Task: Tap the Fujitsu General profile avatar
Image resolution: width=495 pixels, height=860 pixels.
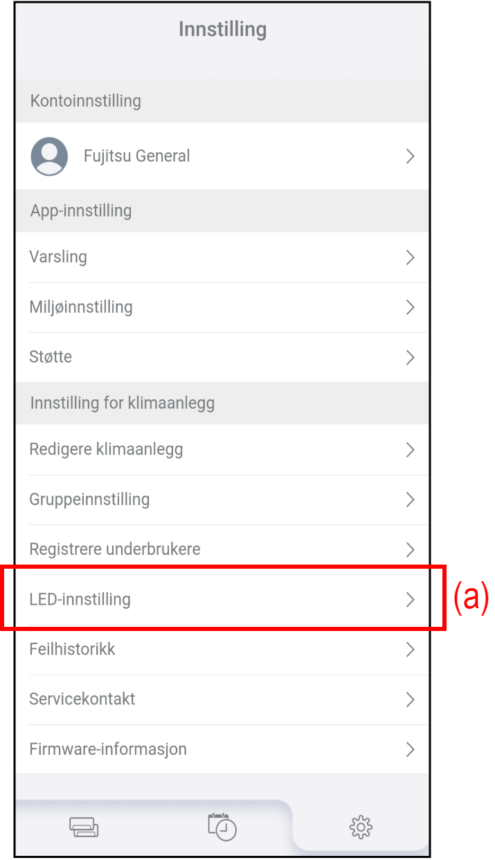Action: pyautogui.click(x=49, y=156)
